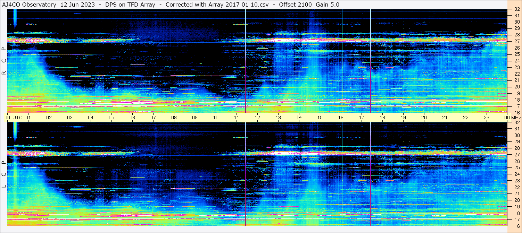Select the "13" hour tick label

(x=278, y=118)
